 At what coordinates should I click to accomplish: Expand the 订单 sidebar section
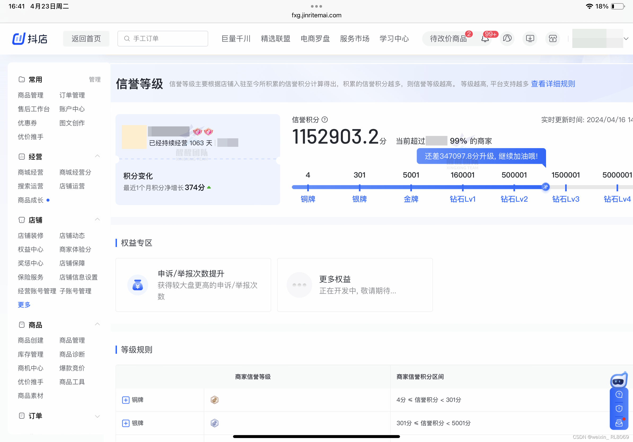pyautogui.click(x=97, y=416)
